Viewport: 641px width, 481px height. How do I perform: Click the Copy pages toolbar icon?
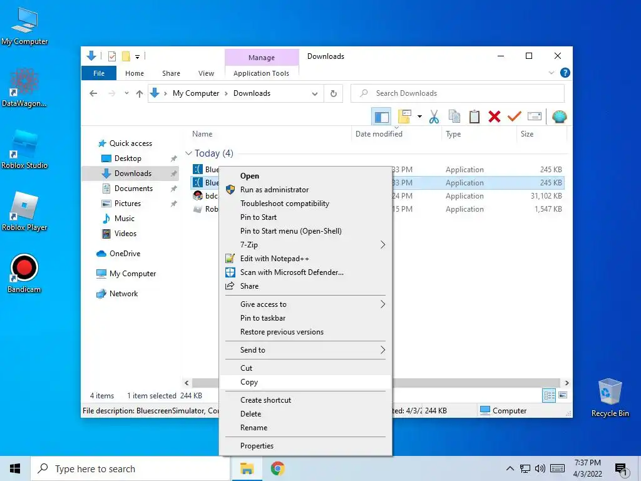click(x=454, y=117)
